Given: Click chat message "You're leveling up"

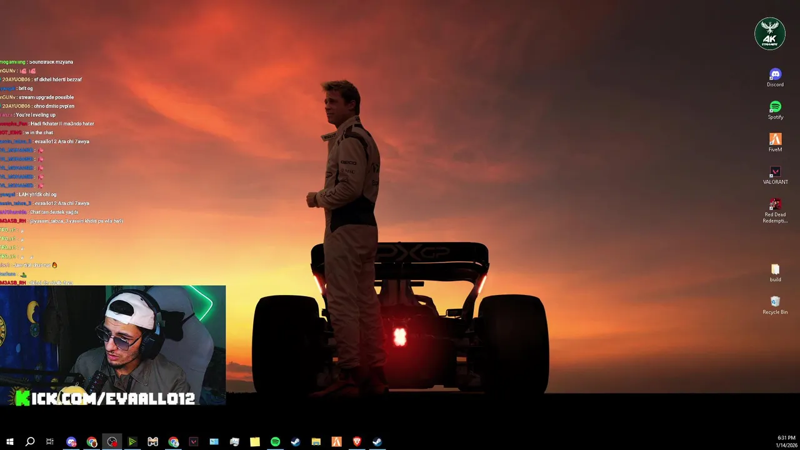Looking at the screenshot, I should click(x=36, y=114).
